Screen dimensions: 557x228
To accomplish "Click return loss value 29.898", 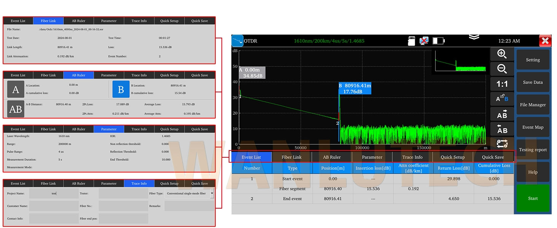I will 454,179.
